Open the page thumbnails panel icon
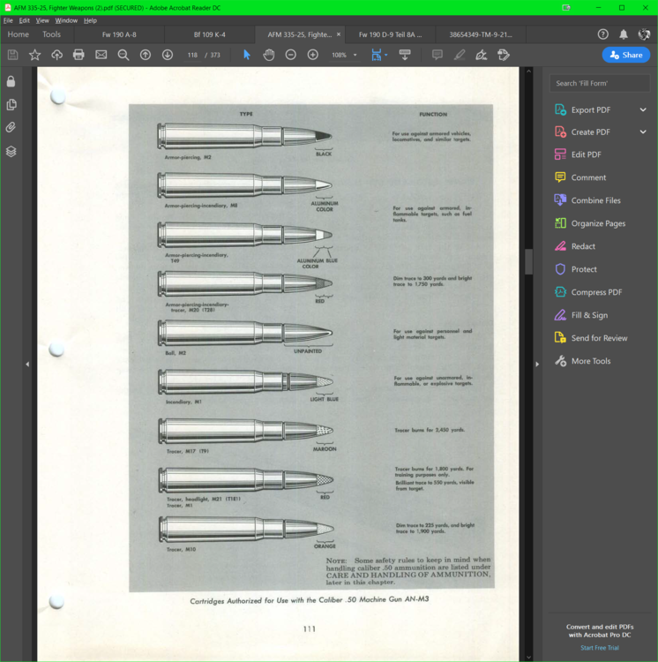Viewport: 658px width, 662px height. (11, 104)
